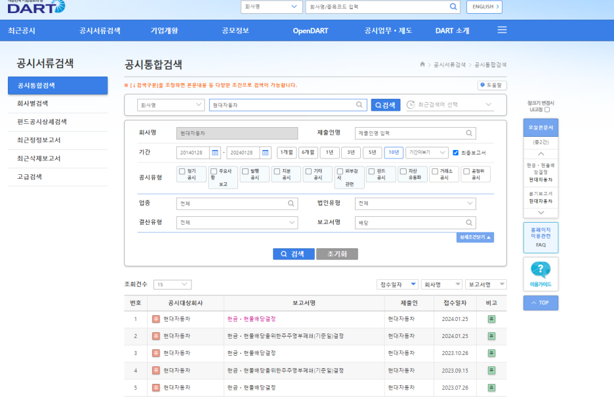Open the 법인유형 dropdown
Screen dimensions: 614x397
pyautogui.click(x=415, y=203)
